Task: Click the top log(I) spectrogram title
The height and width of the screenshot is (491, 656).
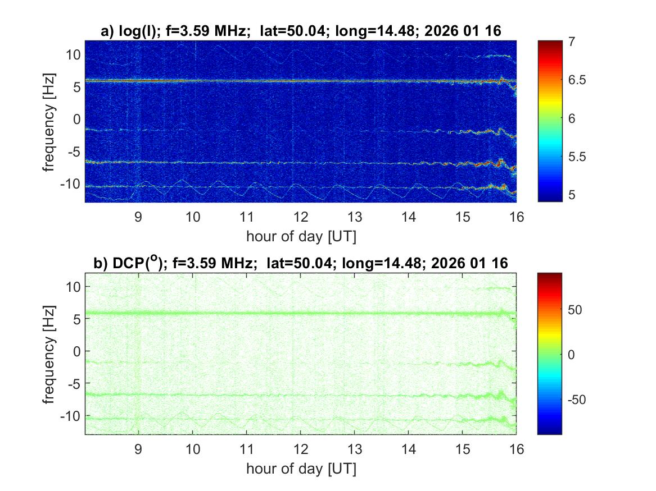Action: click(301, 32)
